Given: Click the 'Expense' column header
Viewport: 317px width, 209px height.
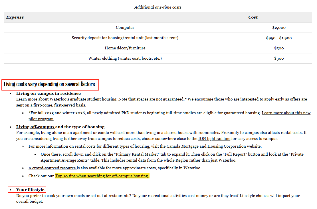Looking at the screenshot, I should [15, 17].
